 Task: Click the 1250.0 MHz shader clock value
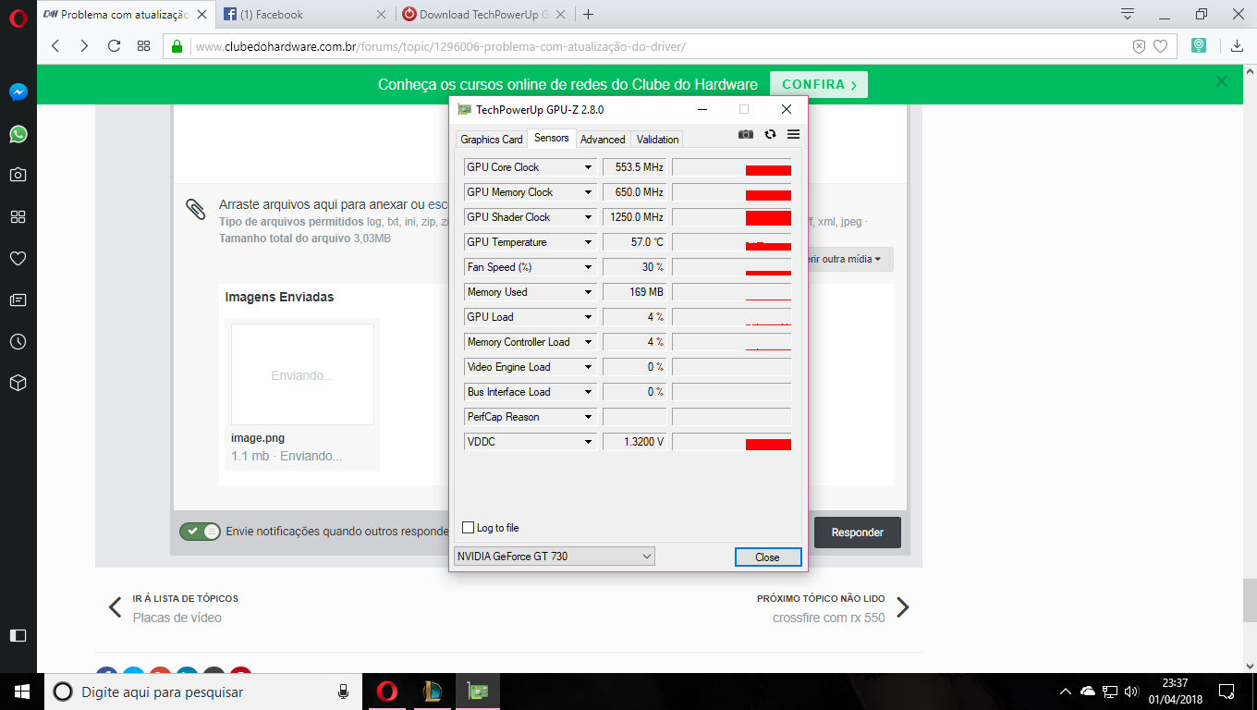click(x=634, y=217)
